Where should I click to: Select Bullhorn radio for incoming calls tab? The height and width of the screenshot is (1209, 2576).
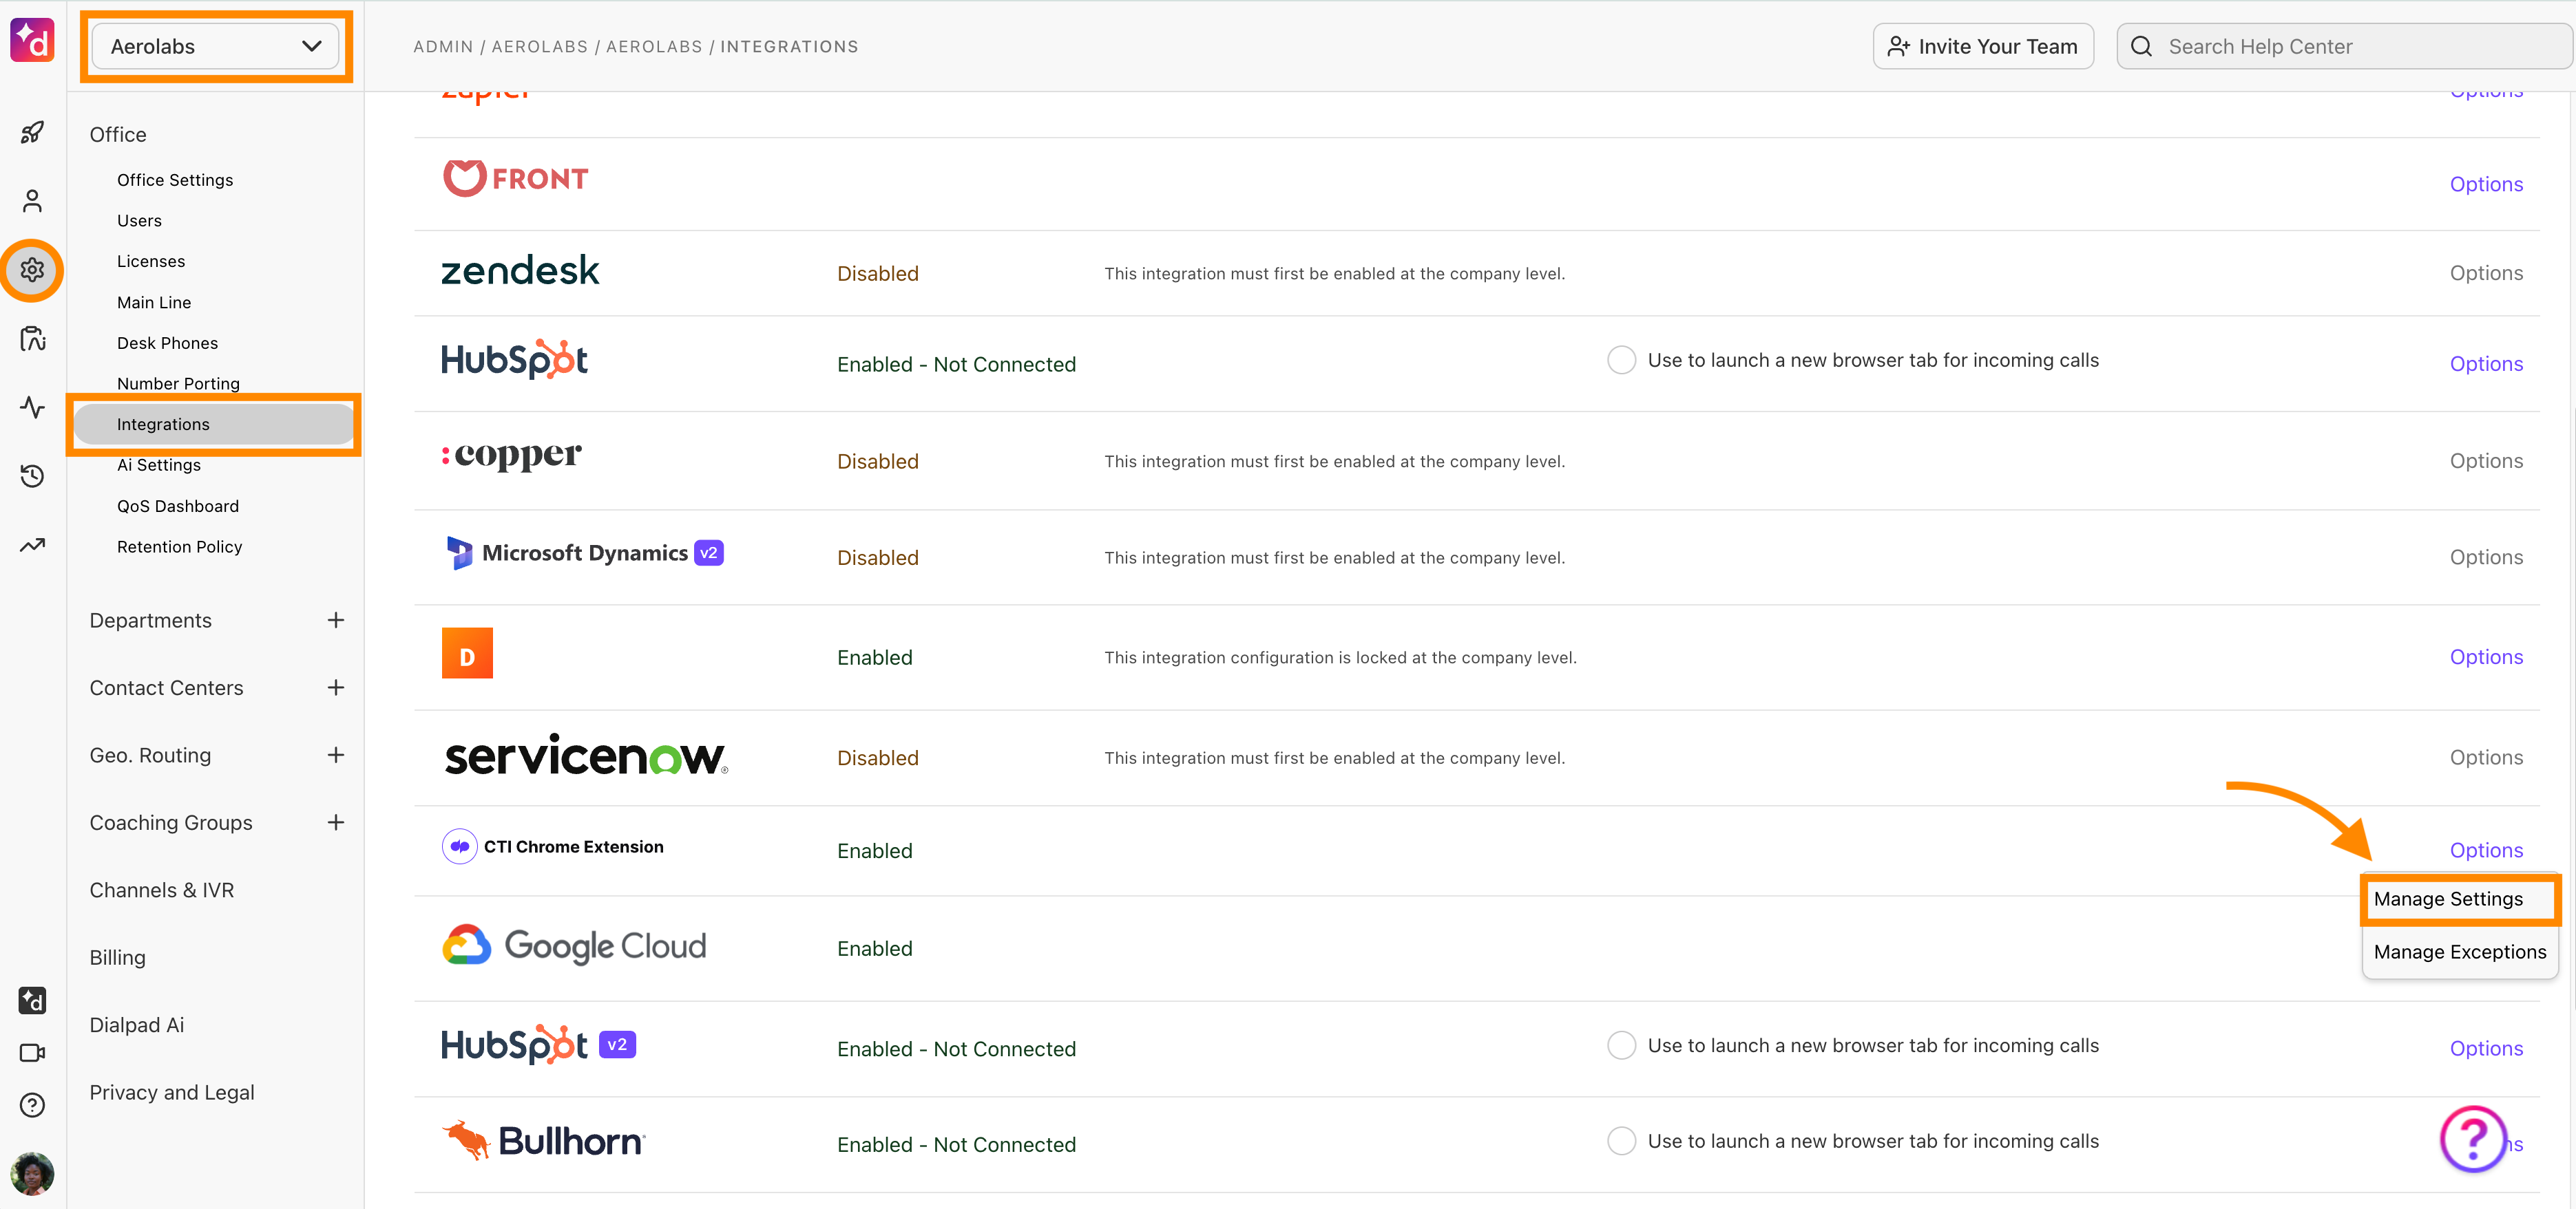point(1621,1141)
